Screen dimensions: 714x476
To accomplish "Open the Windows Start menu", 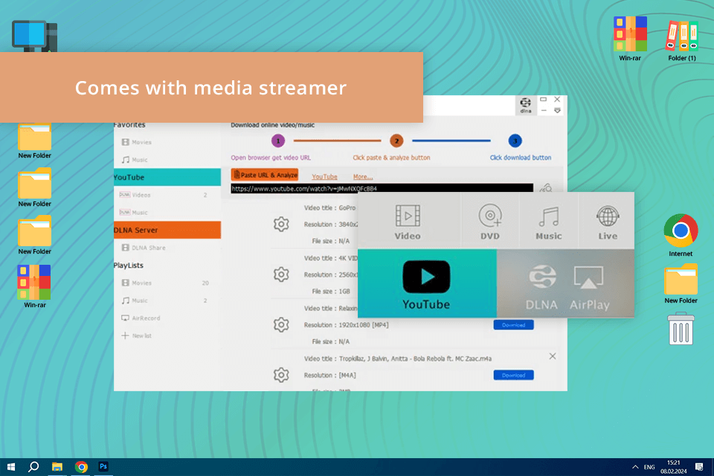I will coord(11,467).
